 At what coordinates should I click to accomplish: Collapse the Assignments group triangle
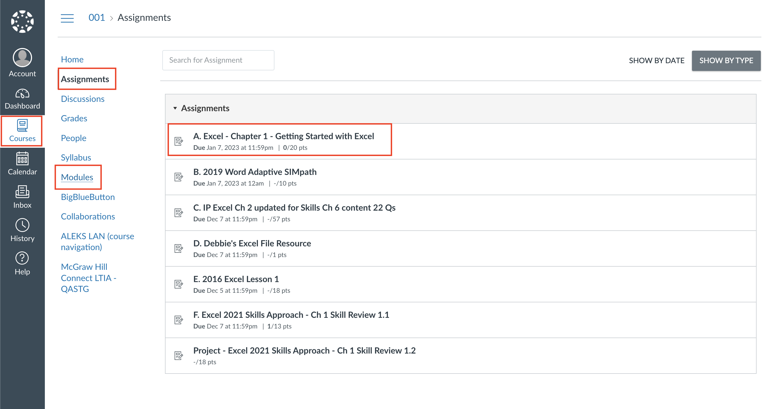point(175,108)
